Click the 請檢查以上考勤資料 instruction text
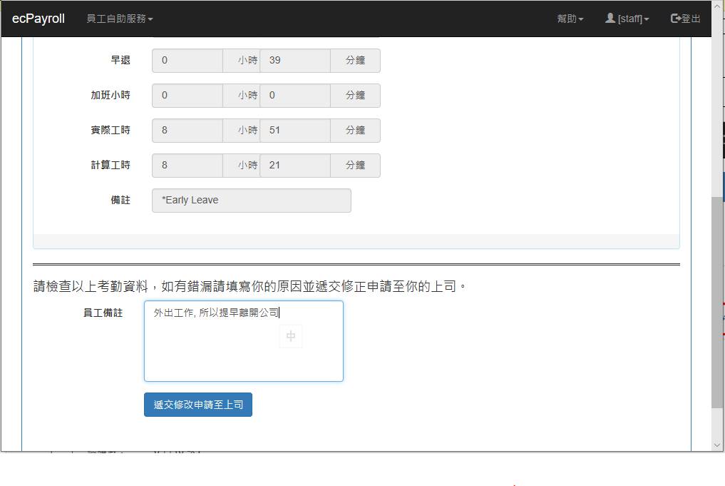This screenshot has width=725, height=486. [x=250, y=286]
